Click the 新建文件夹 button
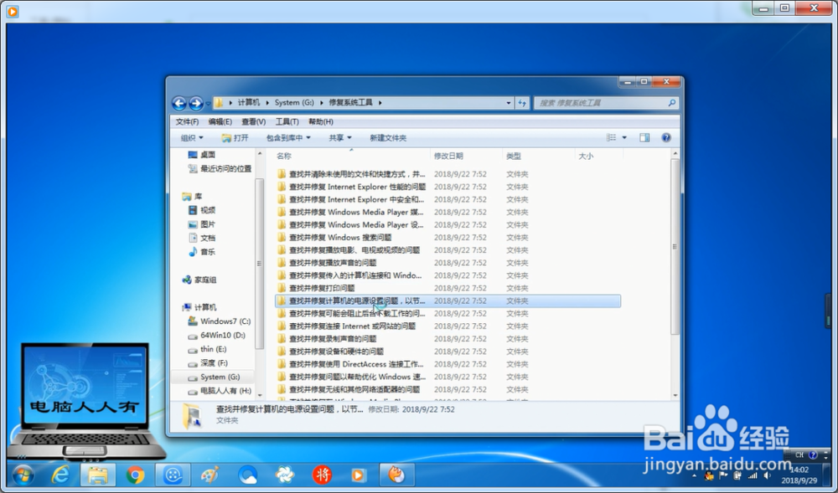Image resolution: width=838 pixels, height=493 pixels. pos(388,137)
